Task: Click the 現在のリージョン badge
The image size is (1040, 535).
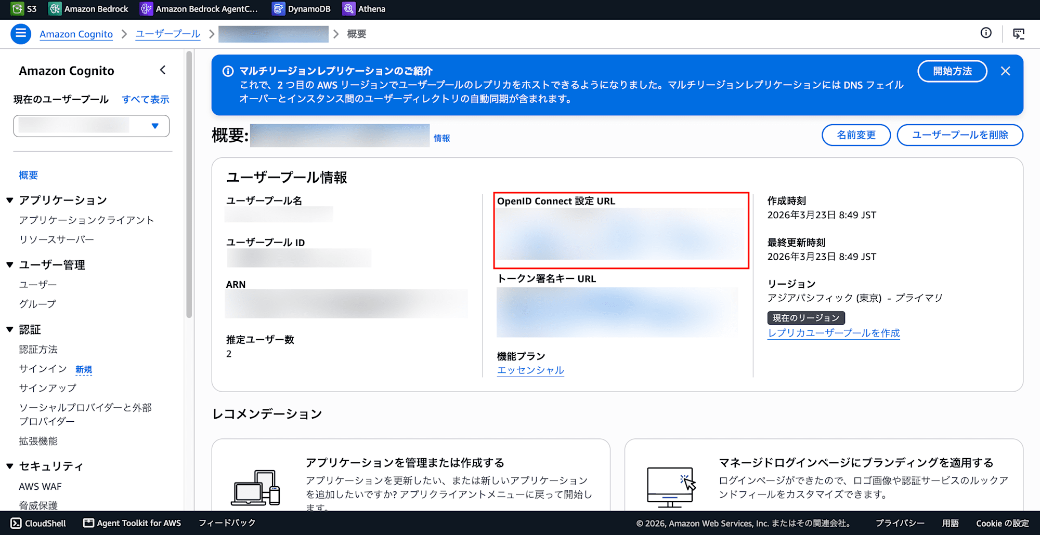Action: point(806,318)
